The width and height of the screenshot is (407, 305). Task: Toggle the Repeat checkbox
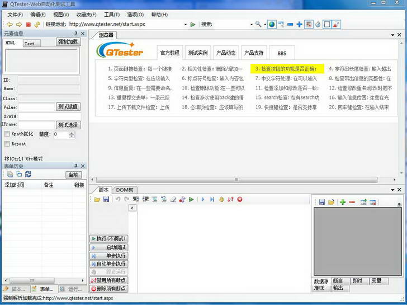tap(7, 144)
